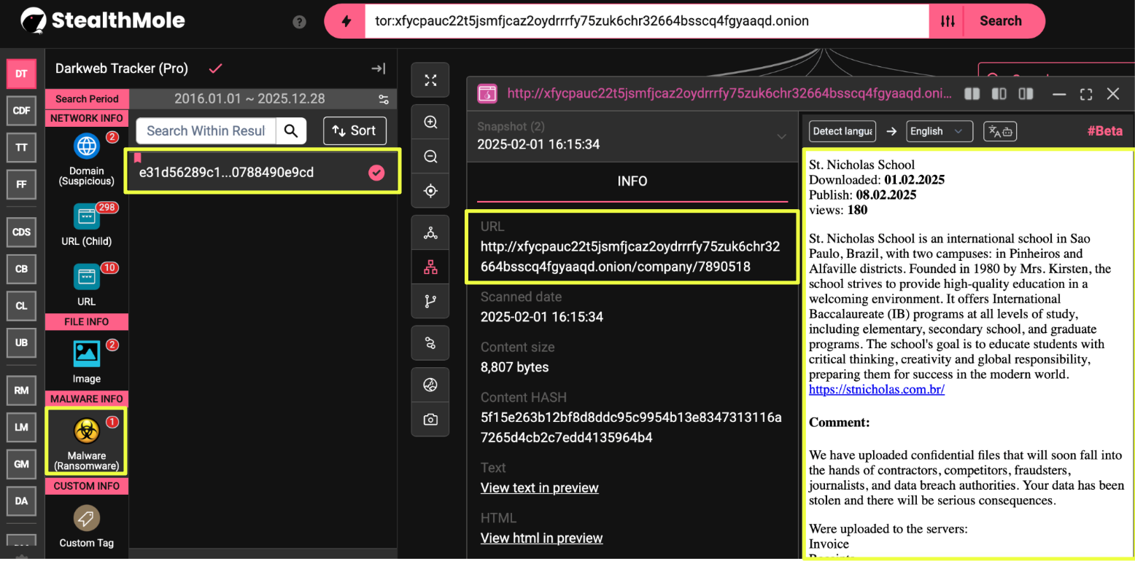Switch to the CDF sidebar module
This screenshot has width=1135, height=561.
21,111
